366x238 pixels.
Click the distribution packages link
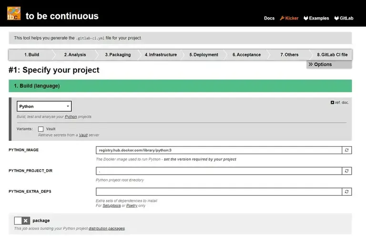tap(106, 228)
